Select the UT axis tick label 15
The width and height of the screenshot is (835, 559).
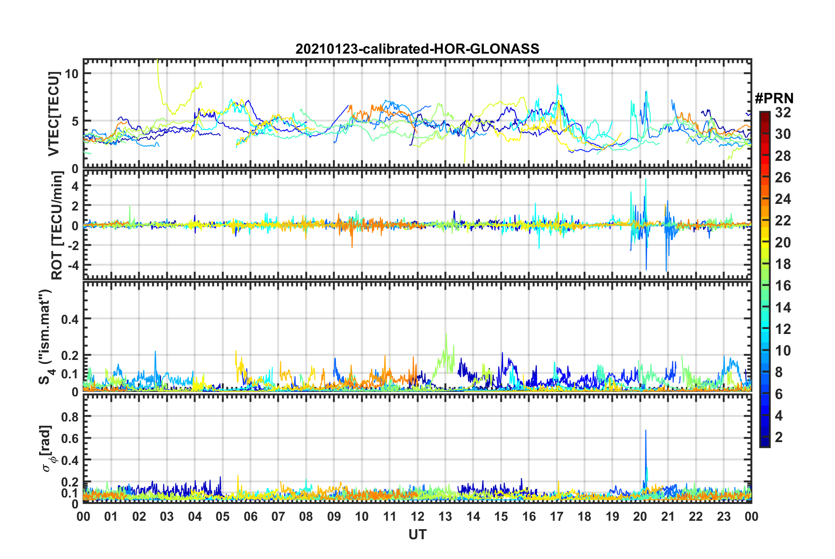(501, 516)
